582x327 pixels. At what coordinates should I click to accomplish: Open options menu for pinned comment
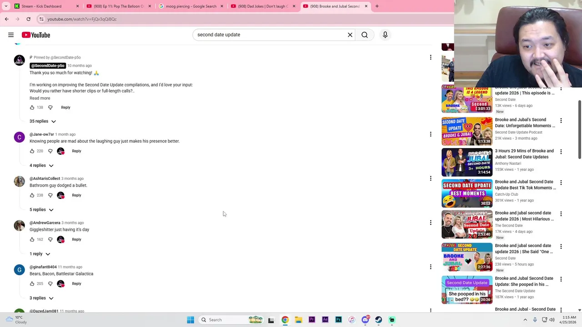(431, 57)
